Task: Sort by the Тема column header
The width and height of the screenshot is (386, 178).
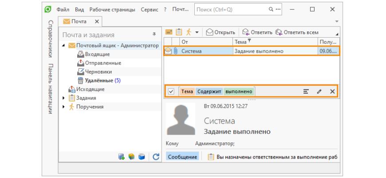Action: (x=275, y=42)
